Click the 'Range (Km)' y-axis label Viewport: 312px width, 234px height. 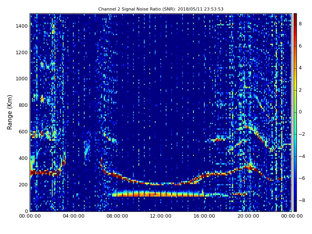[9, 112]
